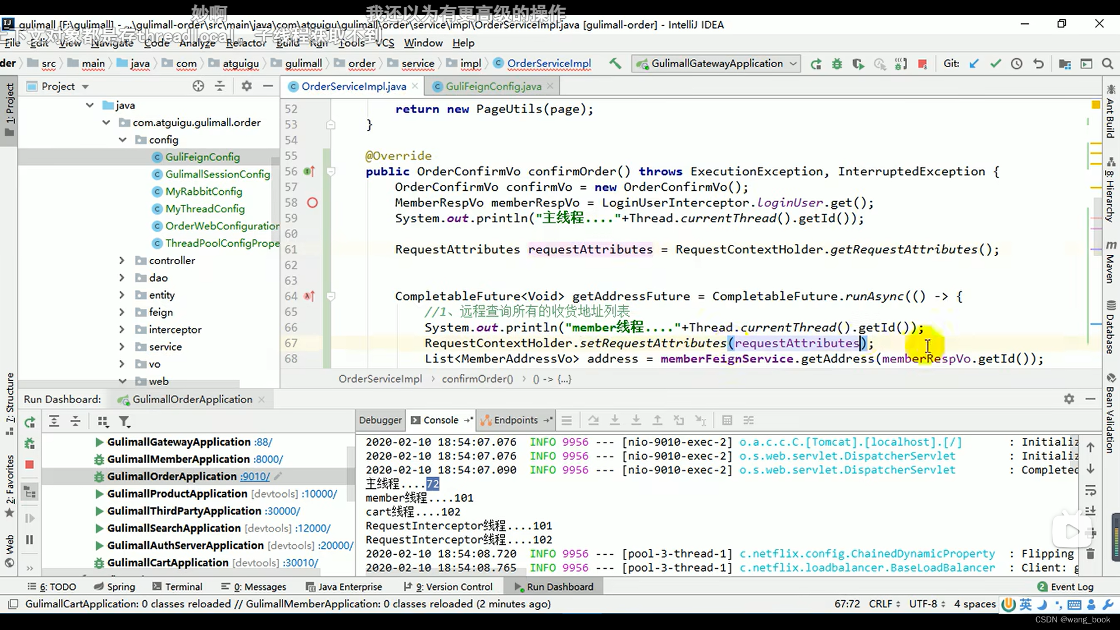Click the Build project hammer icon
The width and height of the screenshot is (1120, 630).
click(x=615, y=64)
